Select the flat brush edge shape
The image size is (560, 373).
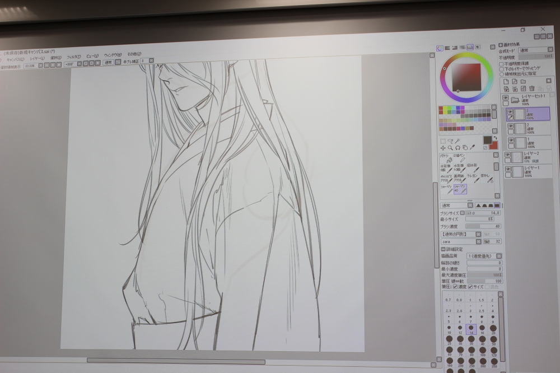tap(497, 206)
